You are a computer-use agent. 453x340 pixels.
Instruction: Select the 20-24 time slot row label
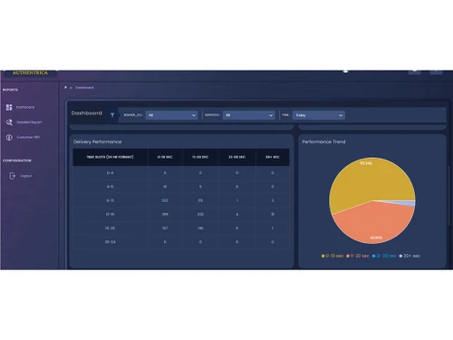pyautogui.click(x=110, y=242)
